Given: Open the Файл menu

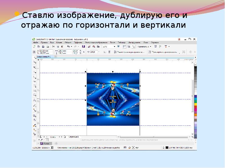Looking at the screenshot, I should coord(36,42).
